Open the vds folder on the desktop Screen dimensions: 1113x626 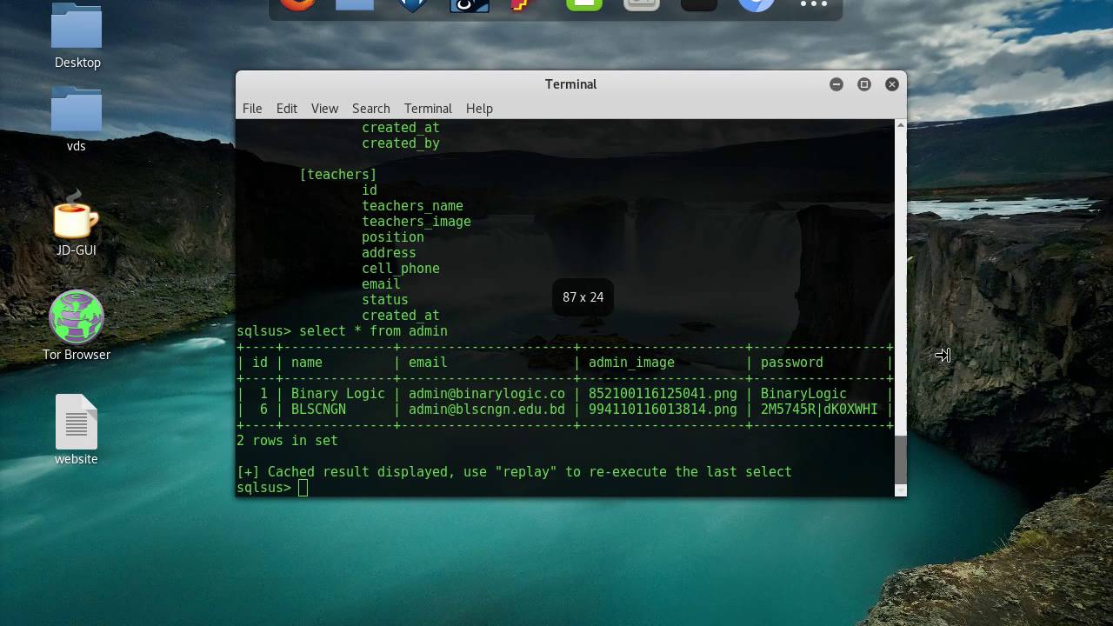[x=76, y=117]
